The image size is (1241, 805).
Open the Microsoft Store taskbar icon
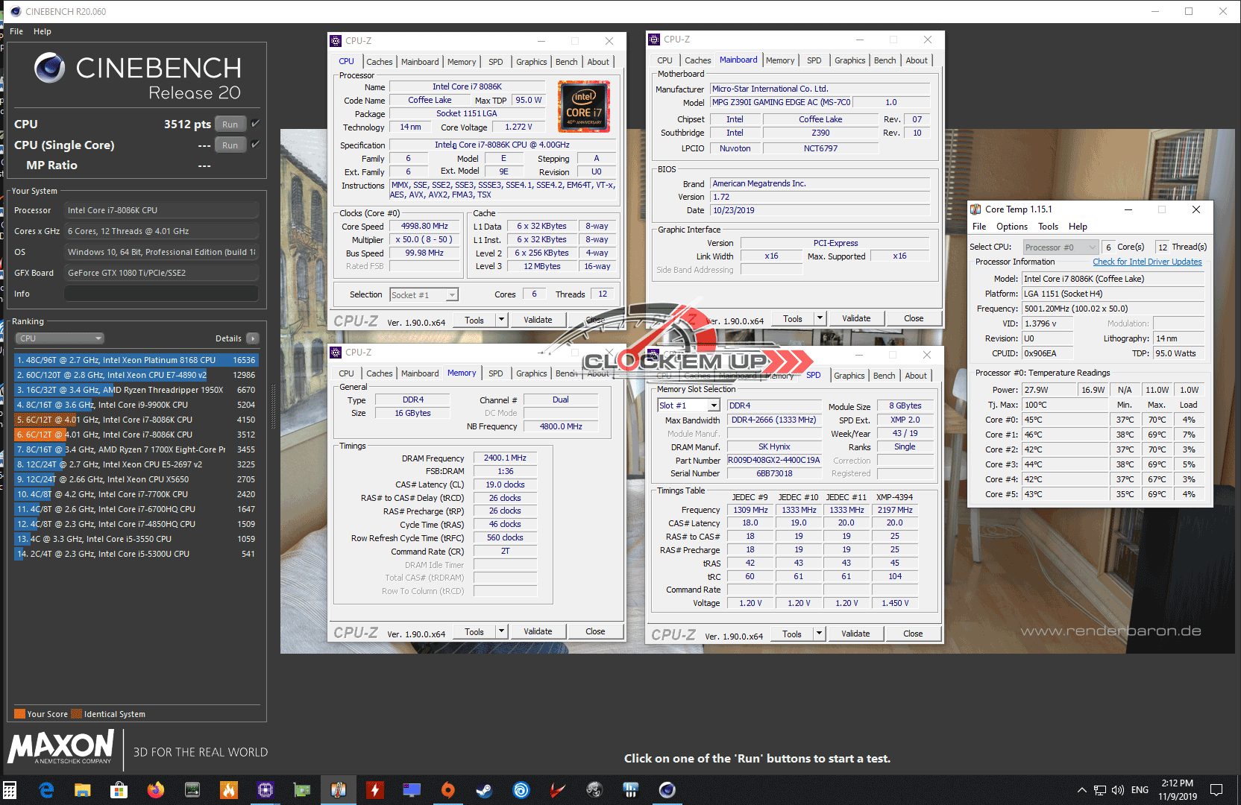pos(119,789)
